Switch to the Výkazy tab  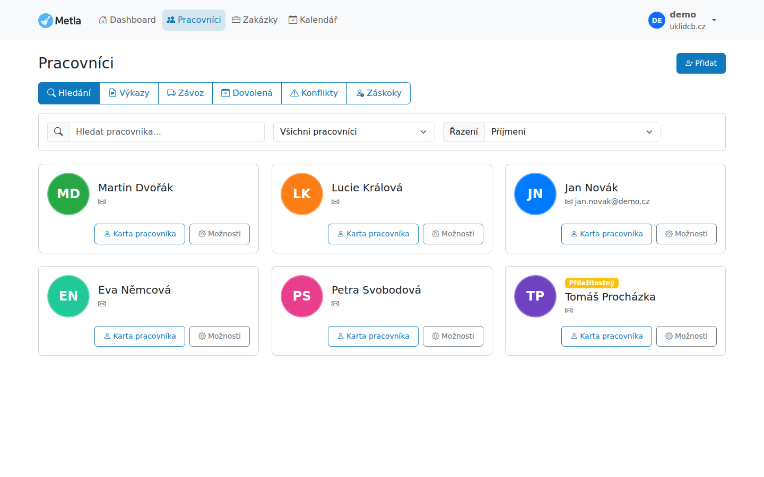[x=129, y=93]
